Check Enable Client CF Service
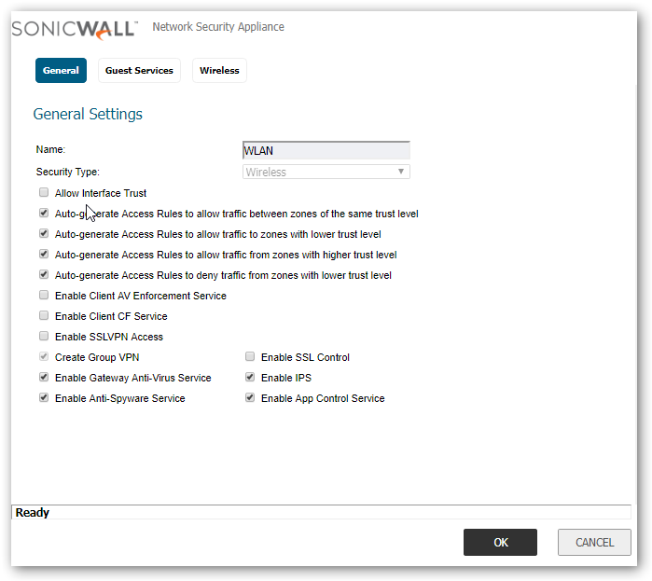This screenshot has height=581, width=652. pos(44,316)
